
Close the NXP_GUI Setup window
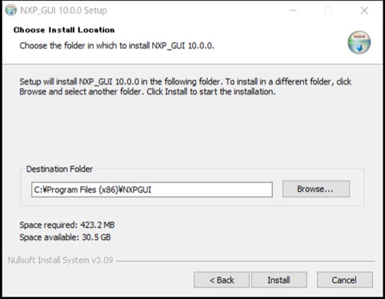tap(365, 10)
